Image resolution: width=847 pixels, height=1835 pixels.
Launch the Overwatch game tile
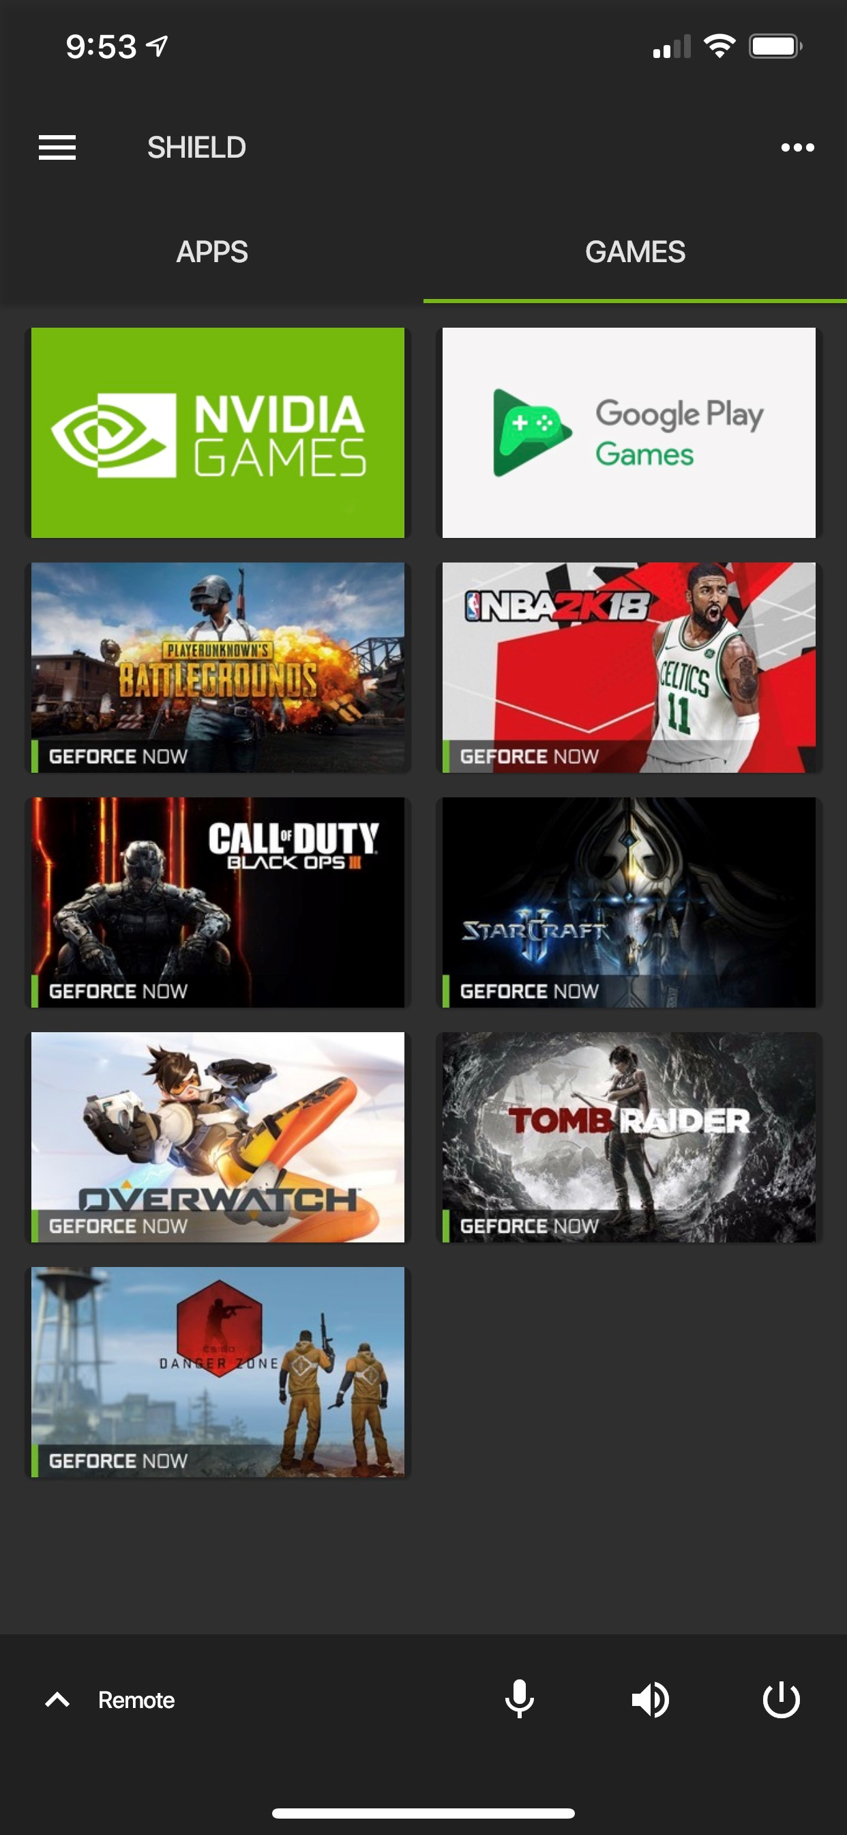(x=218, y=1137)
